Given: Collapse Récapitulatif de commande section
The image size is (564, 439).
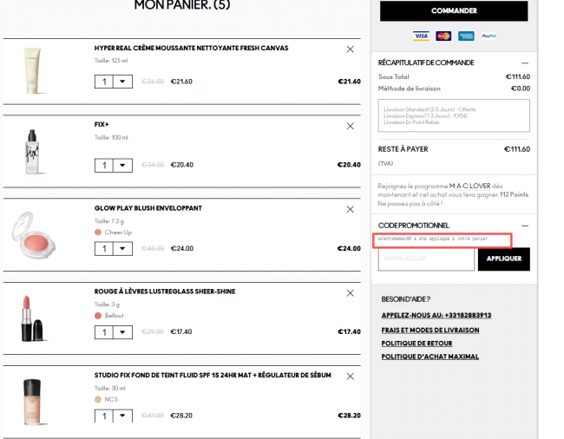Looking at the screenshot, I should point(524,62).
